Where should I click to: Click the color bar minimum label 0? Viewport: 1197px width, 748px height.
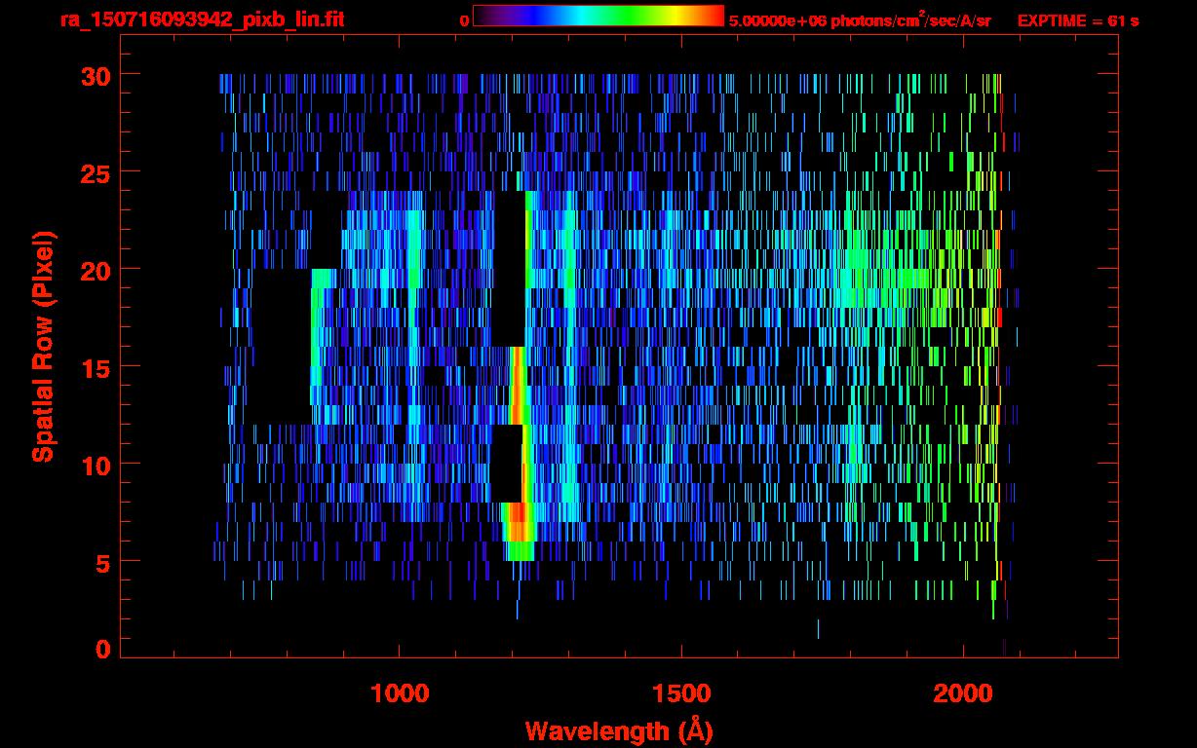(x=464, y=20)
